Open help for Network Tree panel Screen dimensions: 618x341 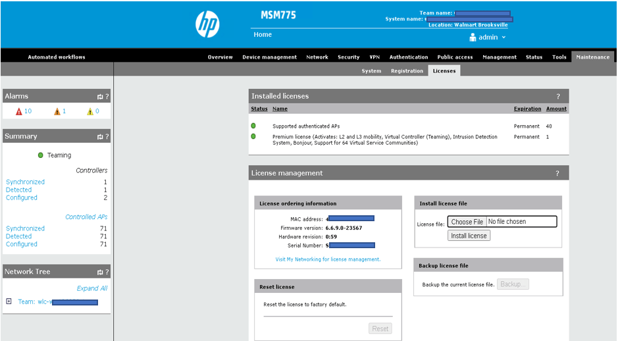tap(107, 272)
